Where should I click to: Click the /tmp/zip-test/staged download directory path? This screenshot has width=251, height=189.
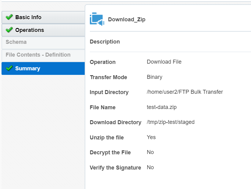(x=171, y=122)
